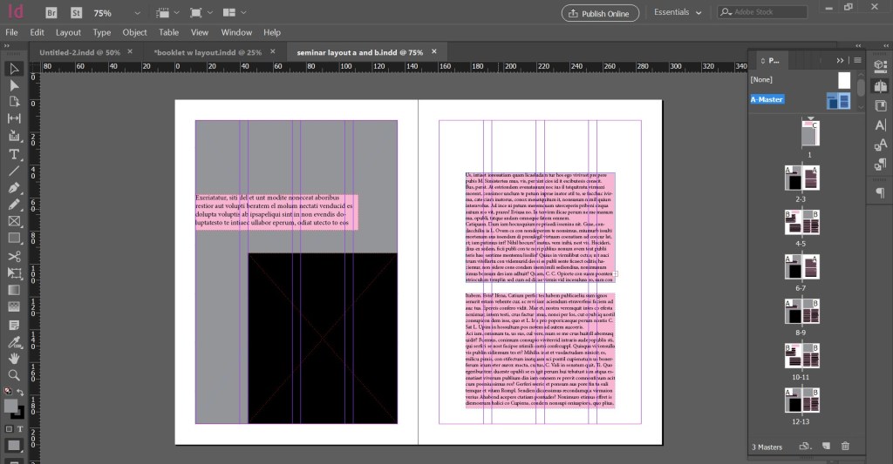Select the 6-7 page spread thumbnail
The width and height of the screenshot is (893, 464).
coord(802,267)
